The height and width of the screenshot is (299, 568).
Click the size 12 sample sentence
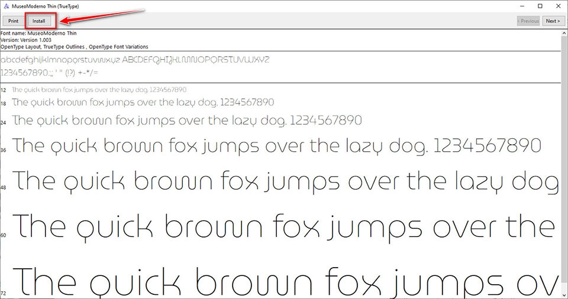tap(99, 89)
